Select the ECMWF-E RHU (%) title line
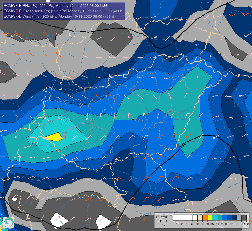Image resolution: width=252 pixels, height=231 pixels. point(57,6)
